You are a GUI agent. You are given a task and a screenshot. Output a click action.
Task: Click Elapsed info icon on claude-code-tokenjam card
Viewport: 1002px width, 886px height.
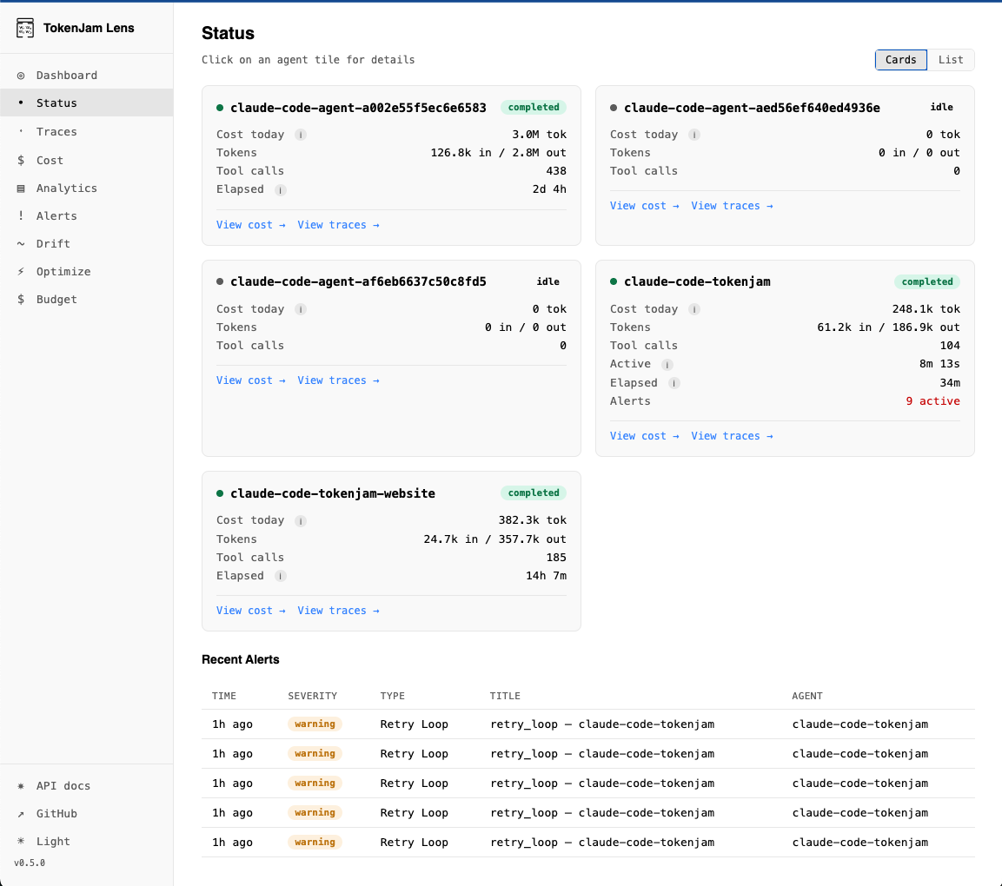coord(674,383)
